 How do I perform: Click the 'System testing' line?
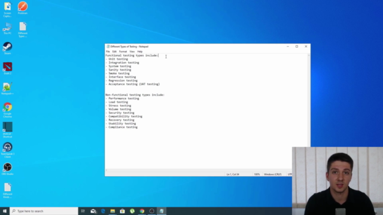tap(118, 66)
